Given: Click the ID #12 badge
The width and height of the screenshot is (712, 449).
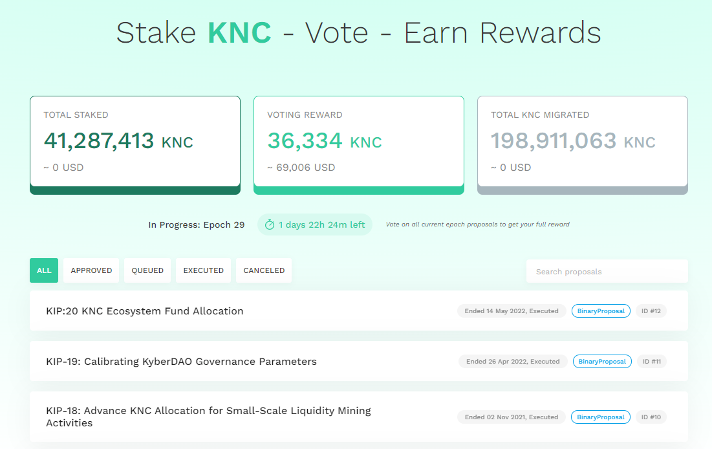Looking at the screenshot, I should tap(651, 311).
